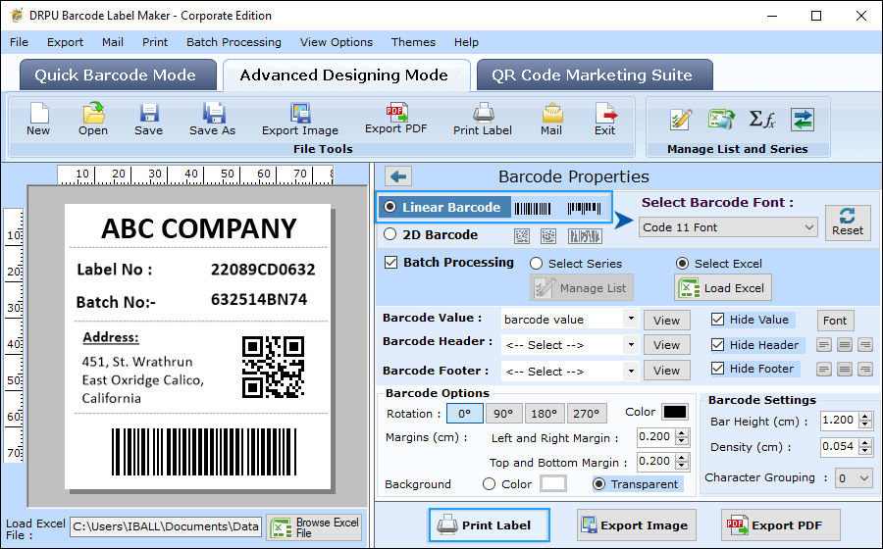Screen dimensions: 883x549
Task: Click the Reset button
Action: click(848, 223)
